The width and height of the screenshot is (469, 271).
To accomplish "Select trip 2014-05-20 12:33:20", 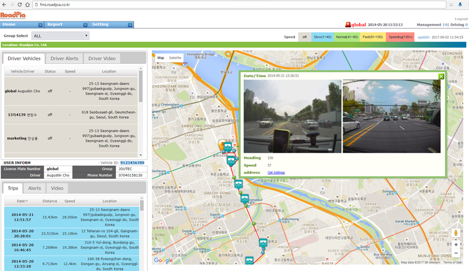I will click(x=72, y=263).
